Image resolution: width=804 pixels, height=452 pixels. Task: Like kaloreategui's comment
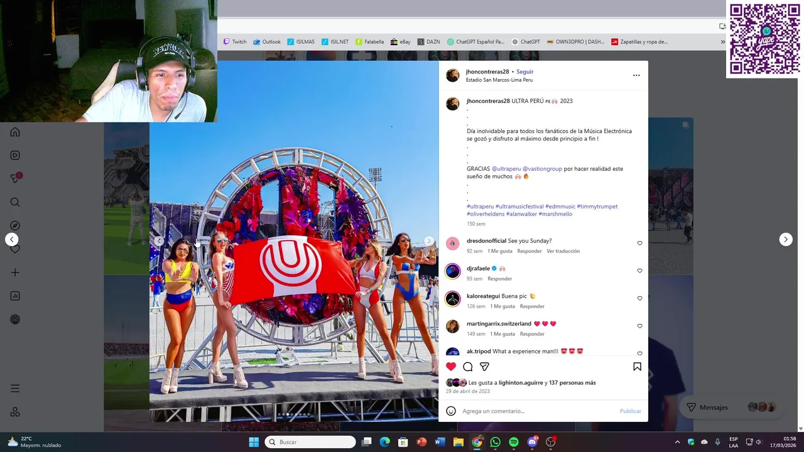point(639,298)
